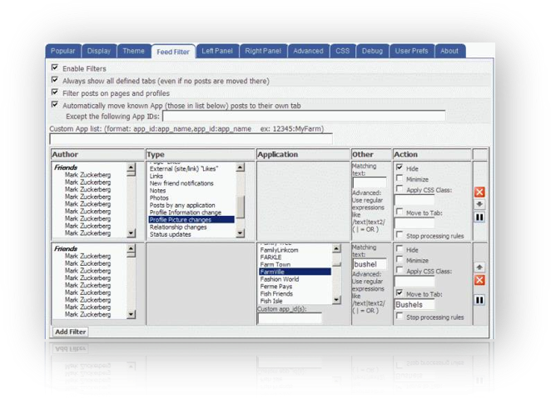The width and height of the screenshot is (551, 400).
Task: Select Profile Picture changes in Type list
Action: point(191,219)
